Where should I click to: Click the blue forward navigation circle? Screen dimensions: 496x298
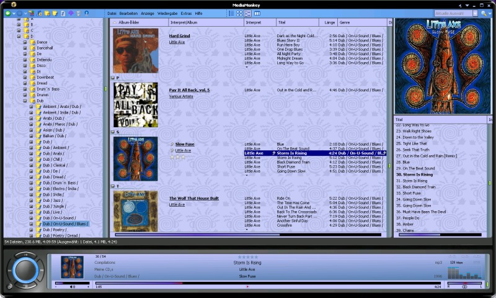19,13
